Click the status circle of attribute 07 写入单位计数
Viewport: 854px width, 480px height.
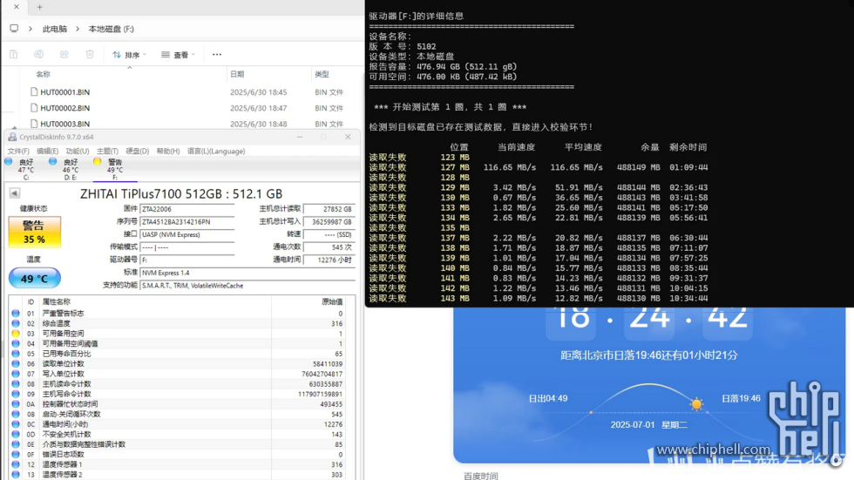coord(16,374)
